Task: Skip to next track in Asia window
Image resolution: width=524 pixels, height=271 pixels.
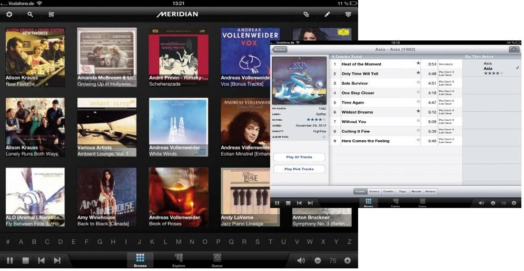Action: pos(311,203)
